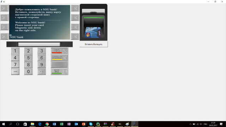Click the plus key on the keypad

tap(42, 72)
